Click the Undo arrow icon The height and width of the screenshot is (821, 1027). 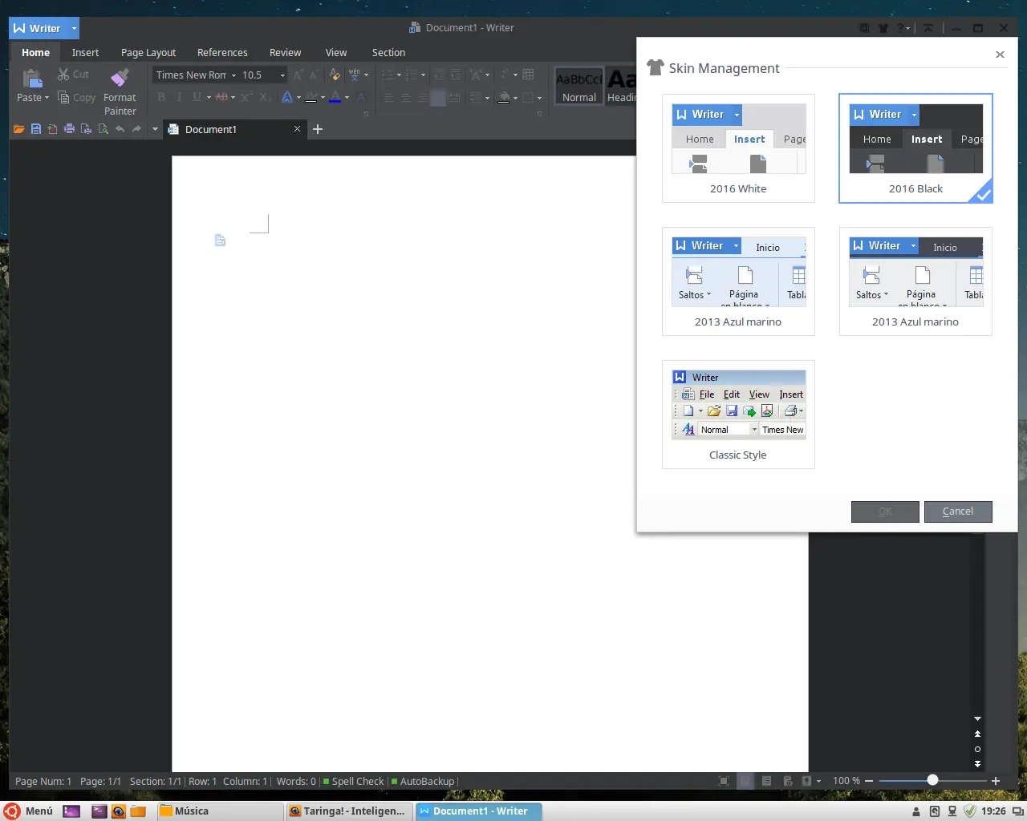point(120,129)
